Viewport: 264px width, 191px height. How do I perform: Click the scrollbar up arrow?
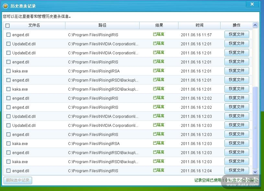click(x=255, y=25)
